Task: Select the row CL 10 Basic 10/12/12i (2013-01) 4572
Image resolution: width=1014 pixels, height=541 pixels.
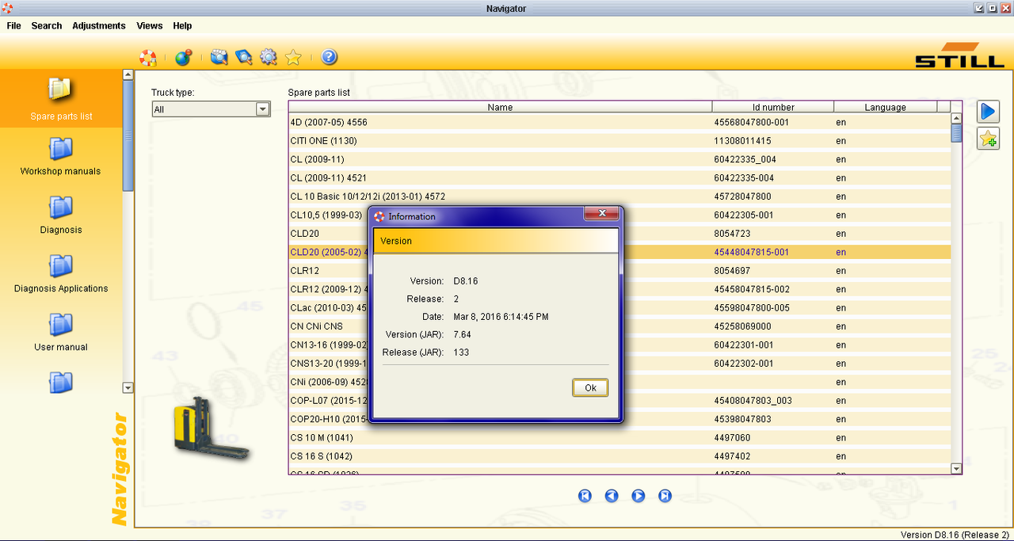Action: pos(619,196)
